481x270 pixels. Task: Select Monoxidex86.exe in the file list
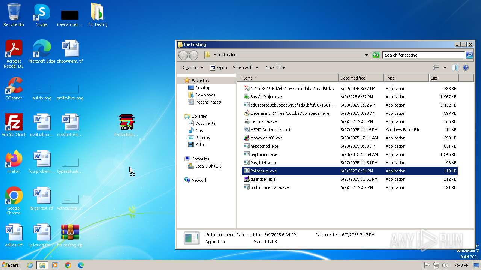click(x=349, y=138)
